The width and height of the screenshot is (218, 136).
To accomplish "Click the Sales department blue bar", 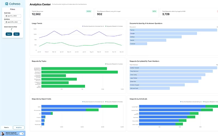I will pyautogui.click(x=71, y=106).
